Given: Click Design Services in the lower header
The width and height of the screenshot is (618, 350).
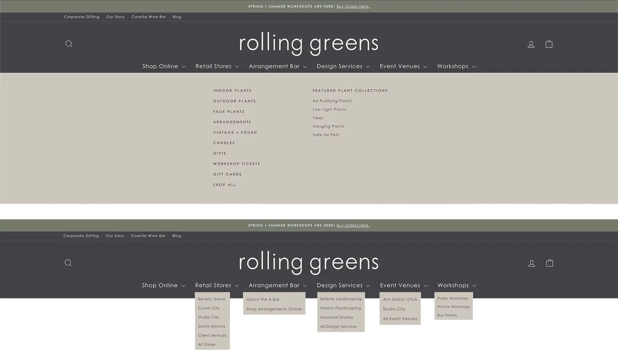Looking at the screenshot, I should (x=343, y=285).
